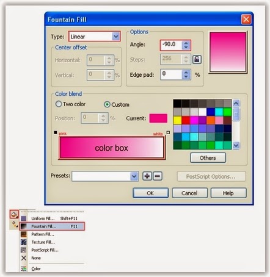Image resolution: width=270 pixels, height=277 pixels.
Task: Pick the orange swatch in palette
Action: point(211,120)
